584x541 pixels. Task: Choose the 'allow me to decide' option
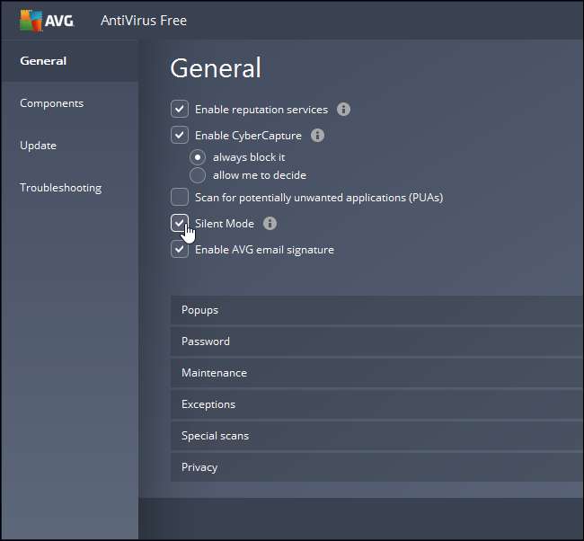tap(198, 175)
